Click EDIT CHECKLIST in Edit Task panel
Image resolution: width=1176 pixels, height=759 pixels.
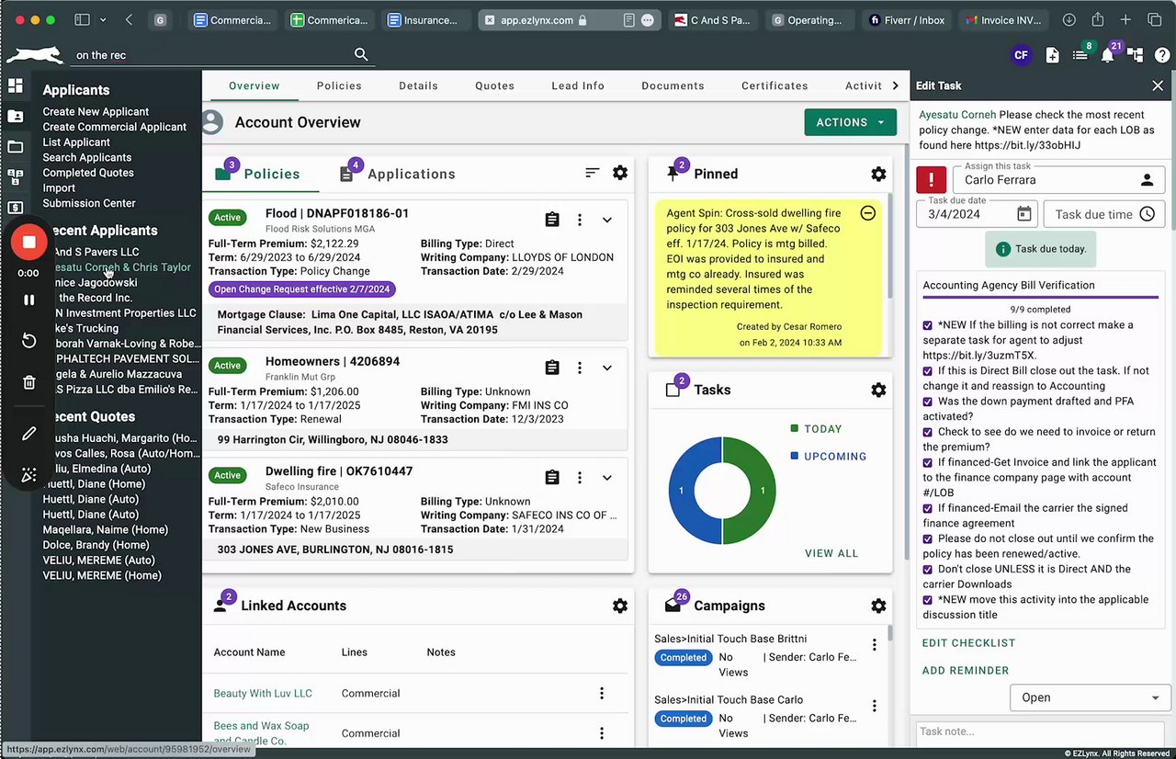tap(968, 643)
